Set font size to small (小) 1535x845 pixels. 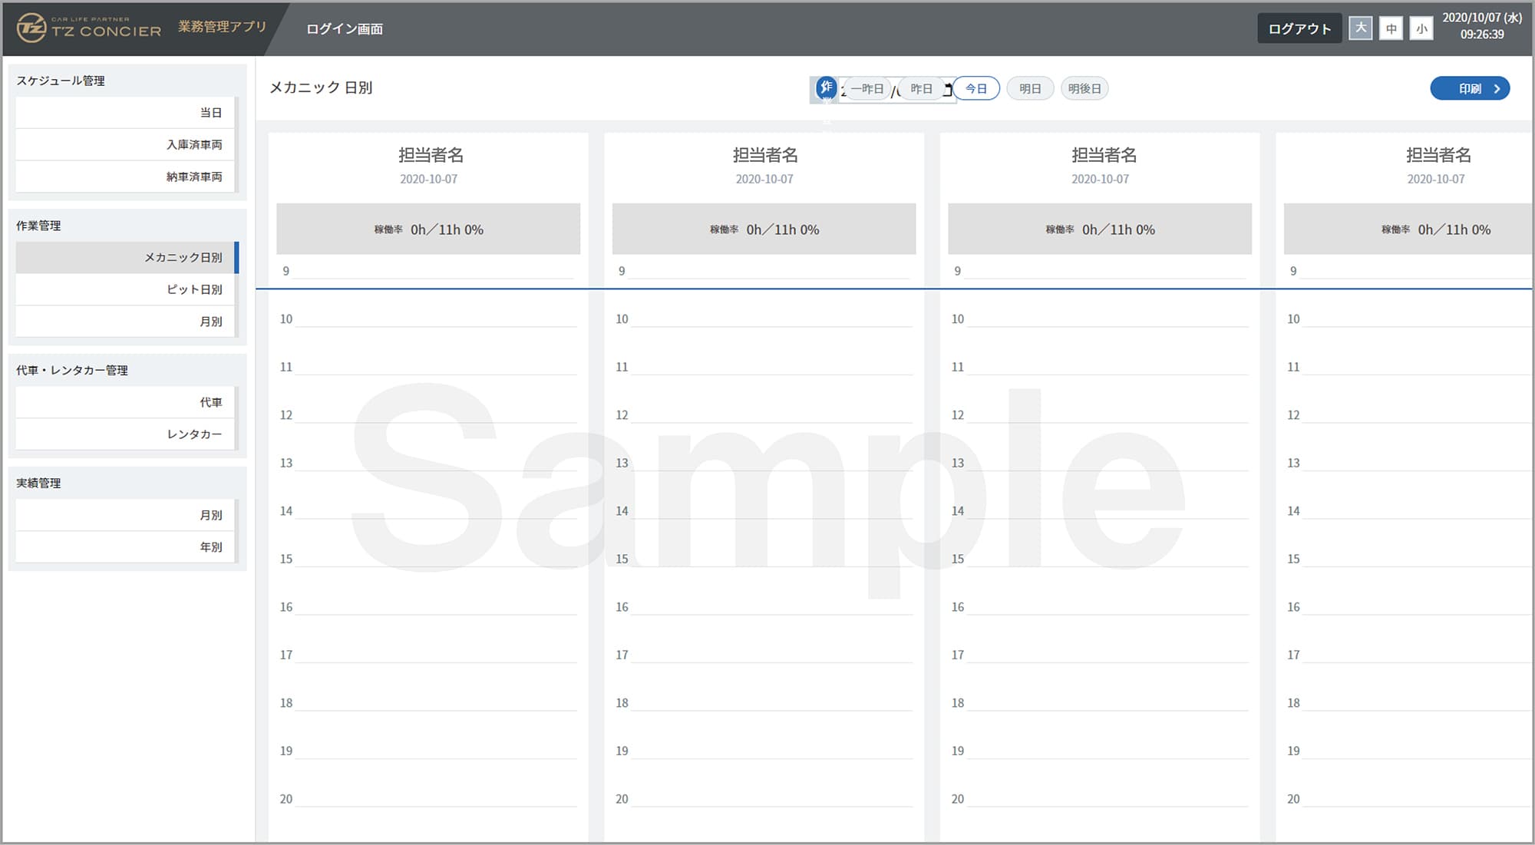[x=1421, y=29]
